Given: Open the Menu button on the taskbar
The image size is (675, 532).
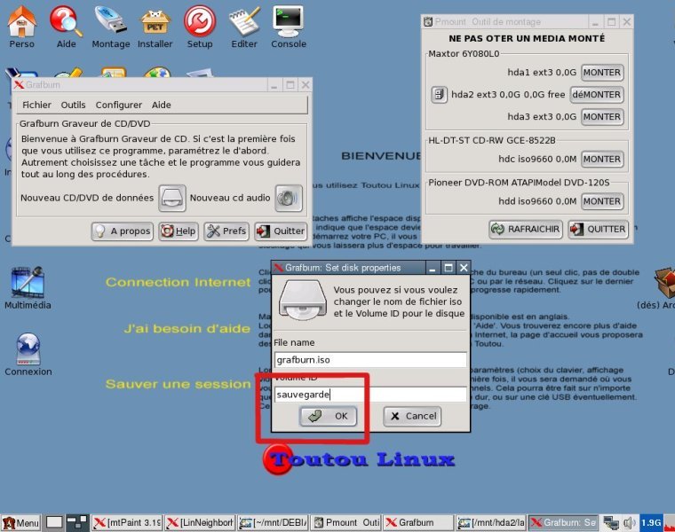Looking at the screenshot, I should pyautogui.click(x=20, y=523).
